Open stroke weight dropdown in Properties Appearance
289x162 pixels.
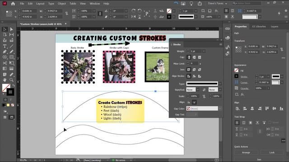point(268,76)
